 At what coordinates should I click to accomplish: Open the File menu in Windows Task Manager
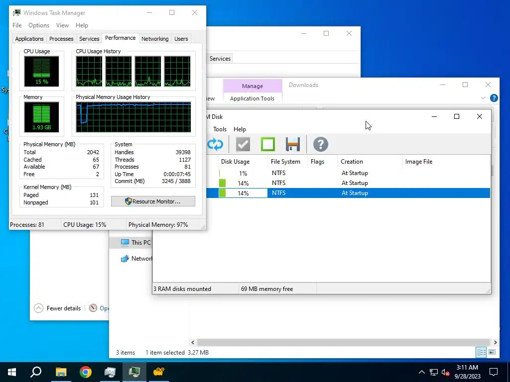coord(17,25)
